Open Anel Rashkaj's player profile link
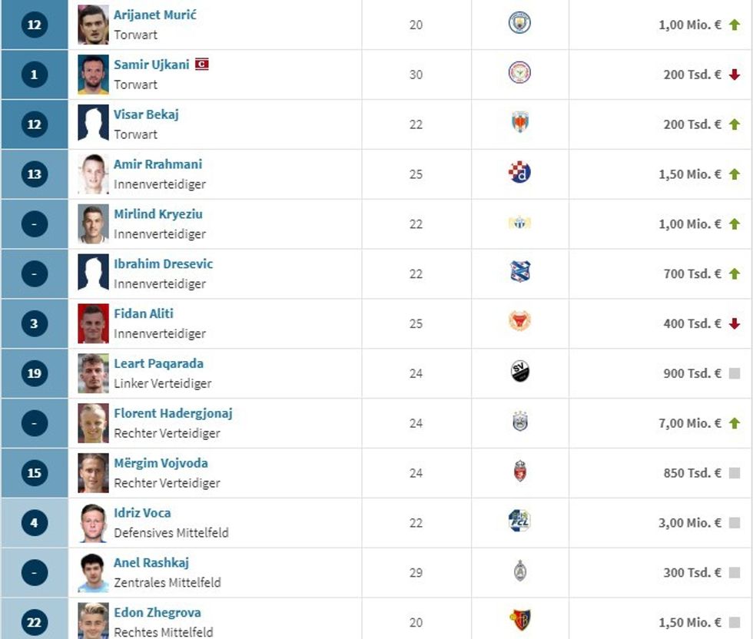This screenshot has width=753, height=639. pos(151,563)
